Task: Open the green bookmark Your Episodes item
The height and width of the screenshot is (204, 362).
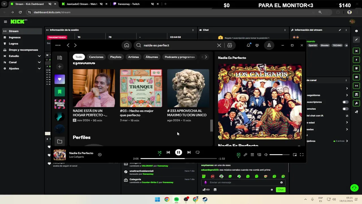Action: [x=60, y=92]
